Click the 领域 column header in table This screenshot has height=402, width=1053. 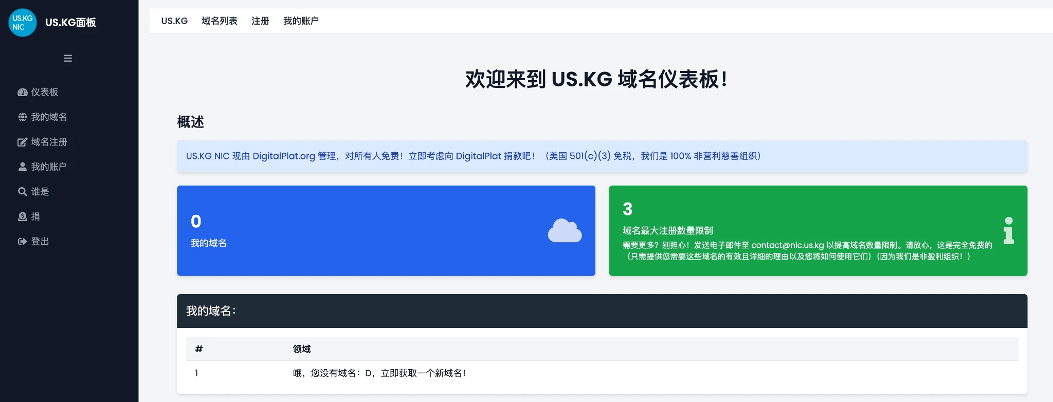302,349
